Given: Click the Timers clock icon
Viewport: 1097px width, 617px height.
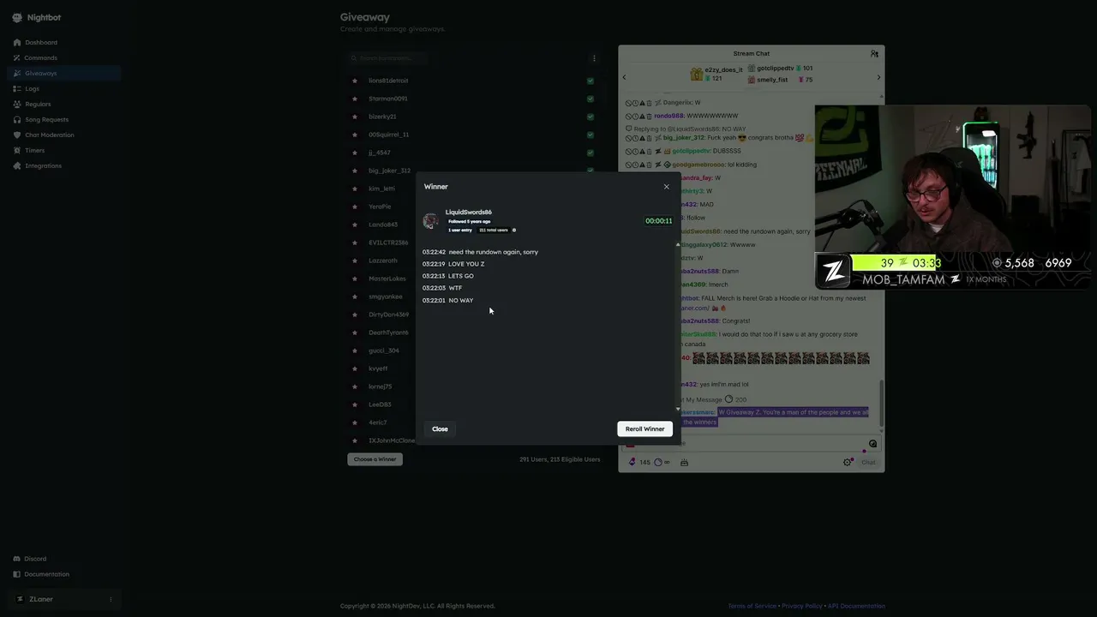Looking at the screenshot, I should pos(16,150).
